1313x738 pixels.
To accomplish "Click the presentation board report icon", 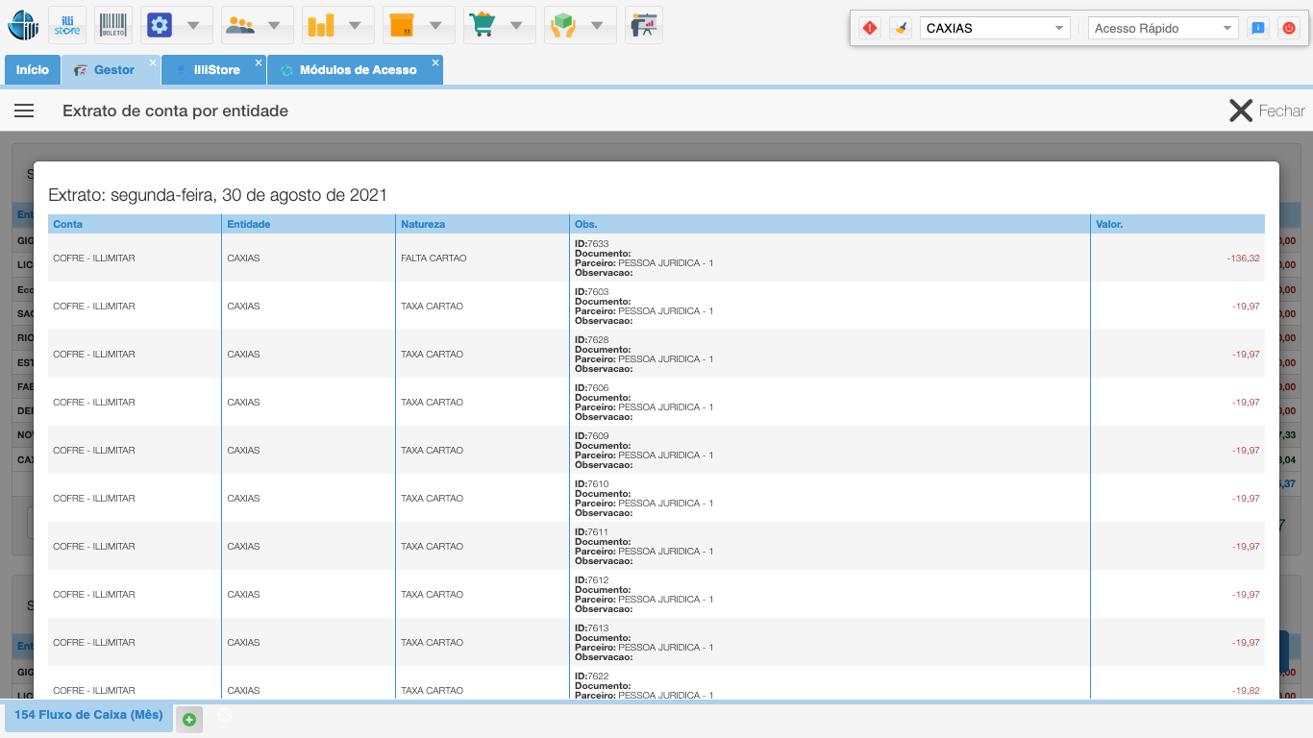I will [643, 25].
